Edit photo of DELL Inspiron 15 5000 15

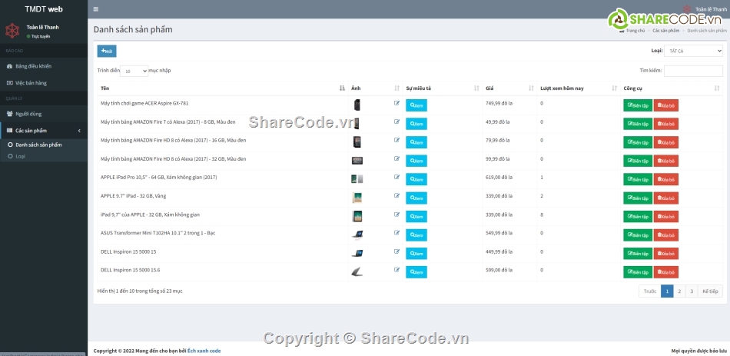tap(397, 251)
